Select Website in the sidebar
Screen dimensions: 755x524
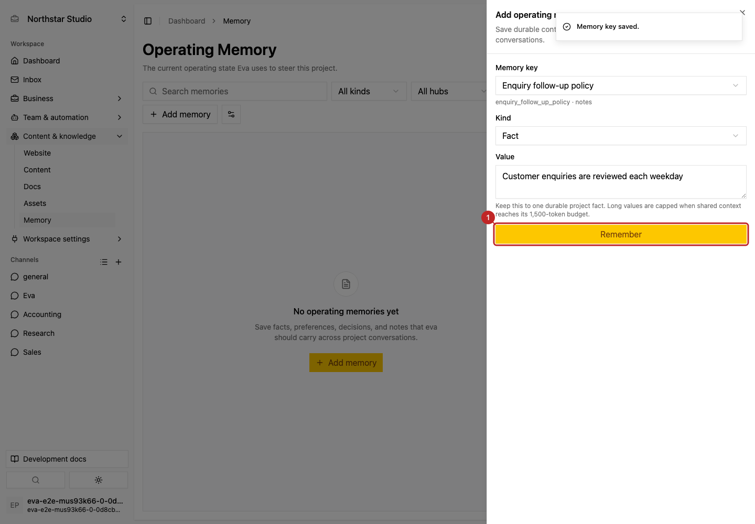click(67, 153)
